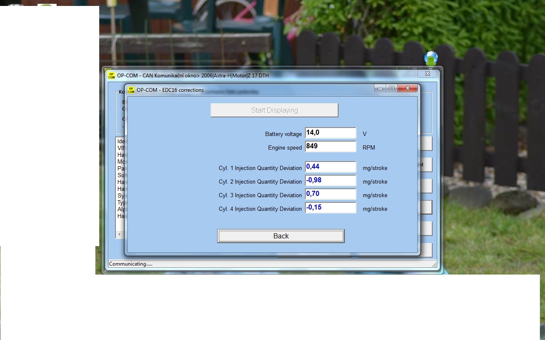The height and width of the screenshot is (340, 545).
Task: Click the left scroll arrow of the info list
Action: click(x=119, y=234)
